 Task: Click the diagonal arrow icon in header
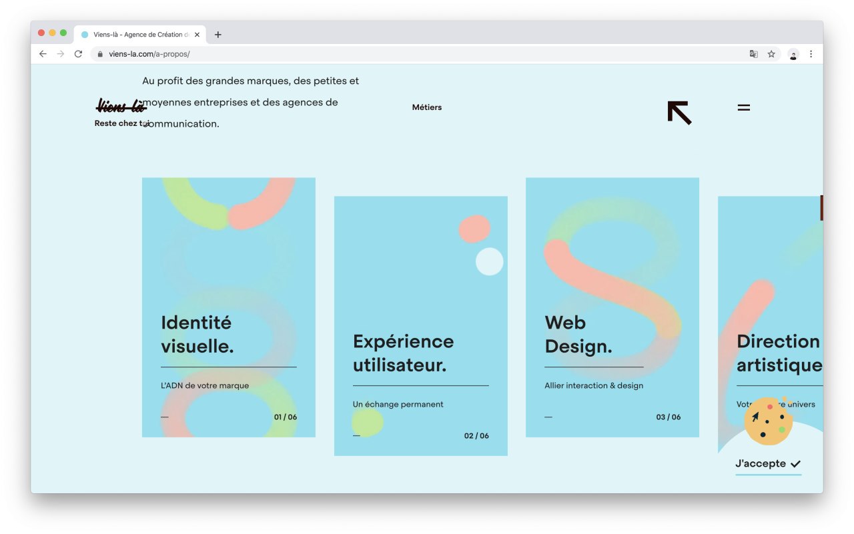679,113
